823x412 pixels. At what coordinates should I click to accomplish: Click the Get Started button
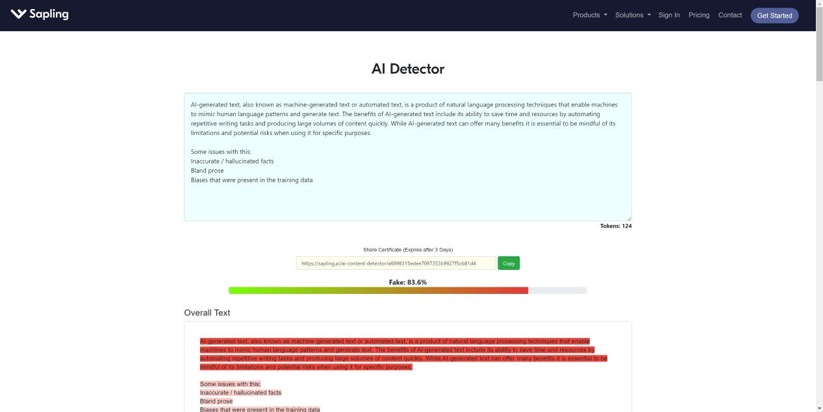(x=774, y=16)
